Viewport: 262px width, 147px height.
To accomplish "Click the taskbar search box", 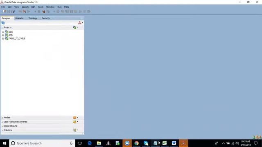I will [42, 143].
